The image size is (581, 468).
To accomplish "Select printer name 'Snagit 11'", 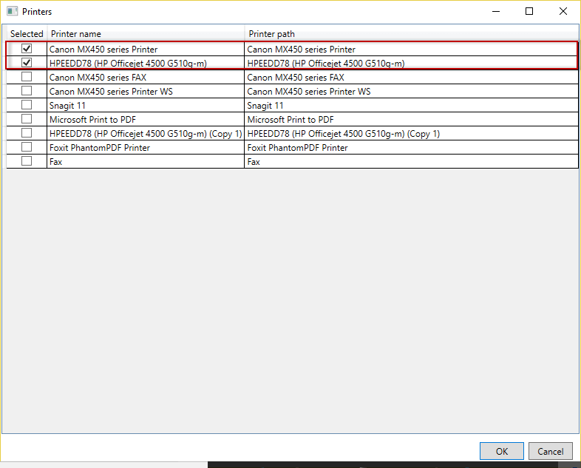I will pos(67,106).
